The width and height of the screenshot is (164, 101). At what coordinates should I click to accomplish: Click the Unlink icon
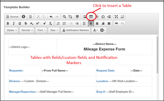pos(122,23)
